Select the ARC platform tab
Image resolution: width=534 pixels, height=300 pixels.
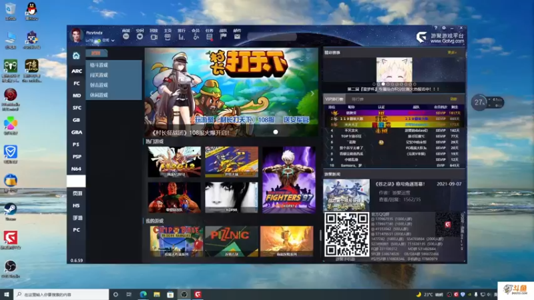[x=76, y=71]
